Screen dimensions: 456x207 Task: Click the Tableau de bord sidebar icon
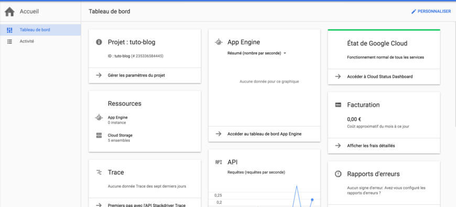coord(9,30)
